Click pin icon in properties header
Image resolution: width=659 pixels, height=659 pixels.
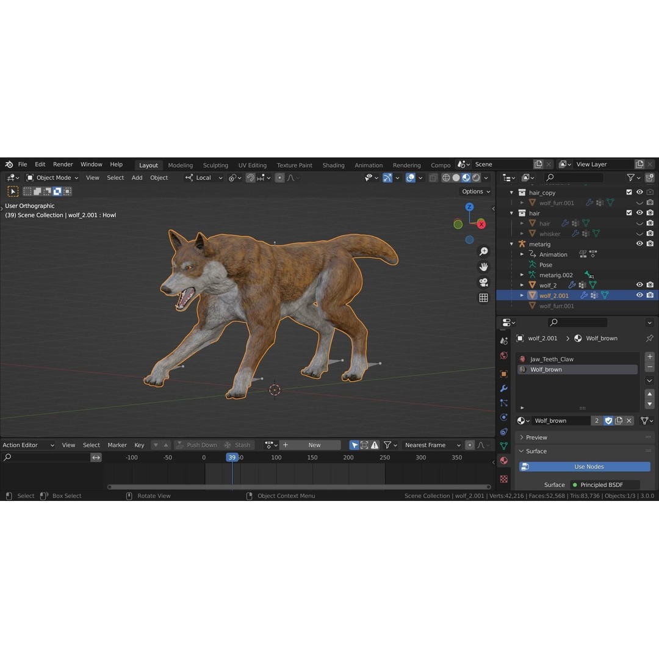[649, 338]
